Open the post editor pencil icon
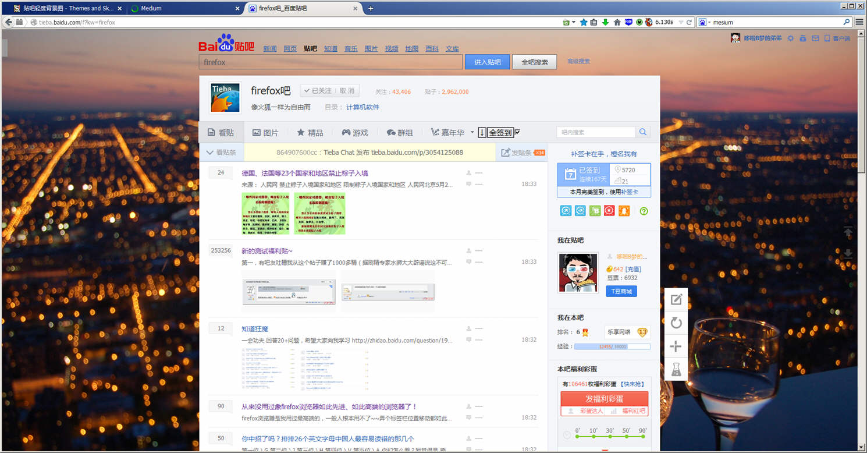 click(x=676, y=299)
